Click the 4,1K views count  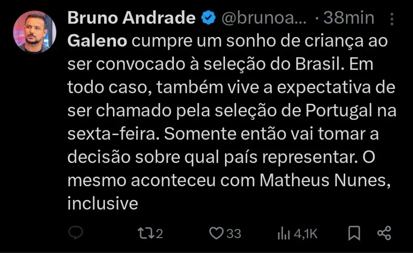pyautogui.click(x=305, y=234)
